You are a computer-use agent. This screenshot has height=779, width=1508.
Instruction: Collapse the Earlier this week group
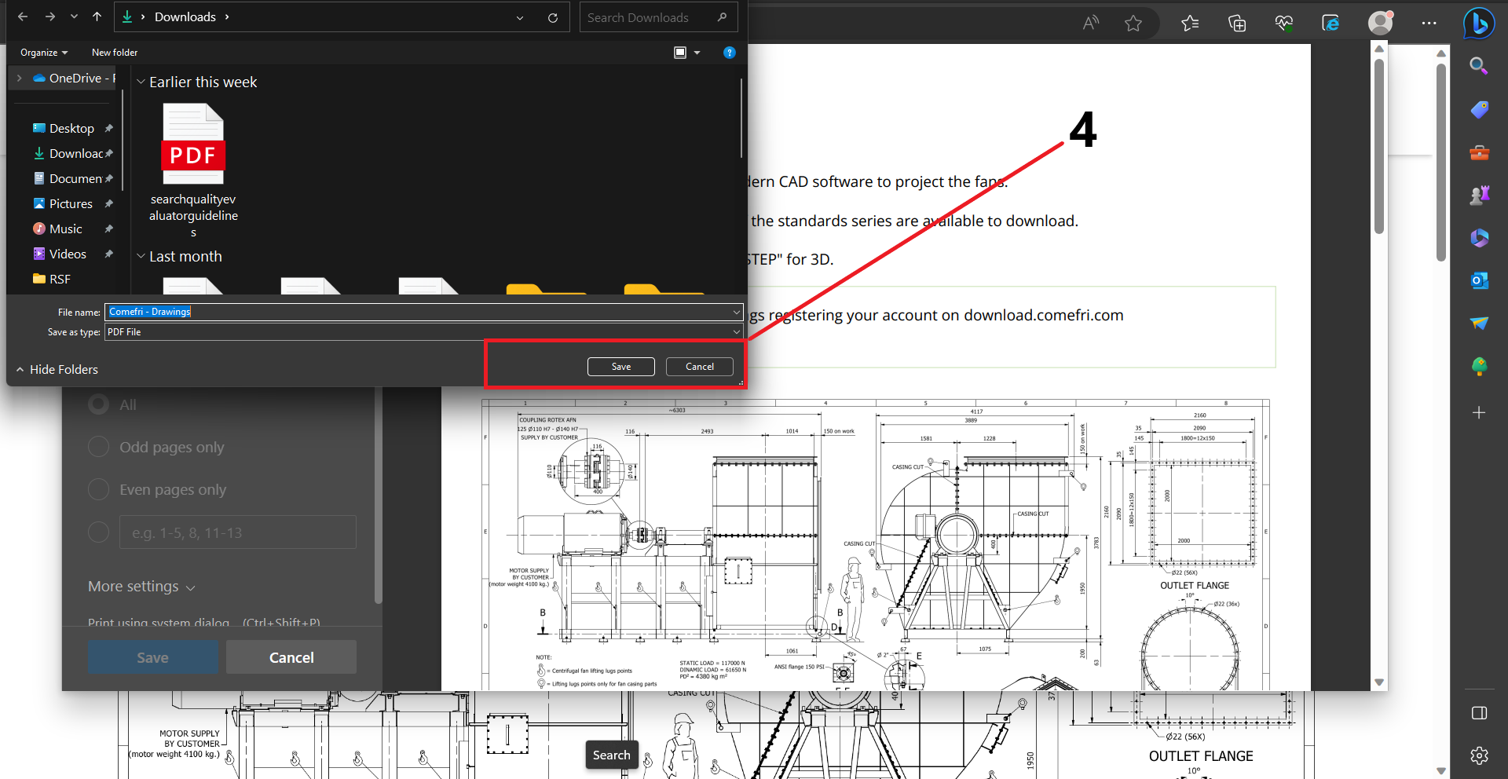(x=141, y=82)
